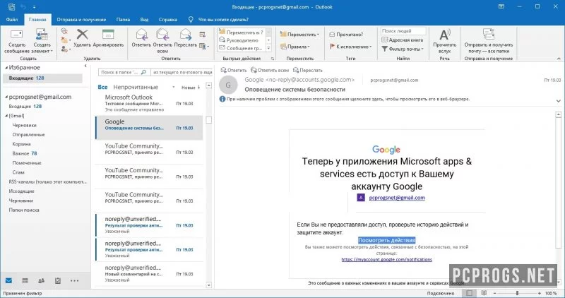Expand the message header chevron
Image resolution: width=565 pixels, height=298 pixels.
click(x=558, y=101)
